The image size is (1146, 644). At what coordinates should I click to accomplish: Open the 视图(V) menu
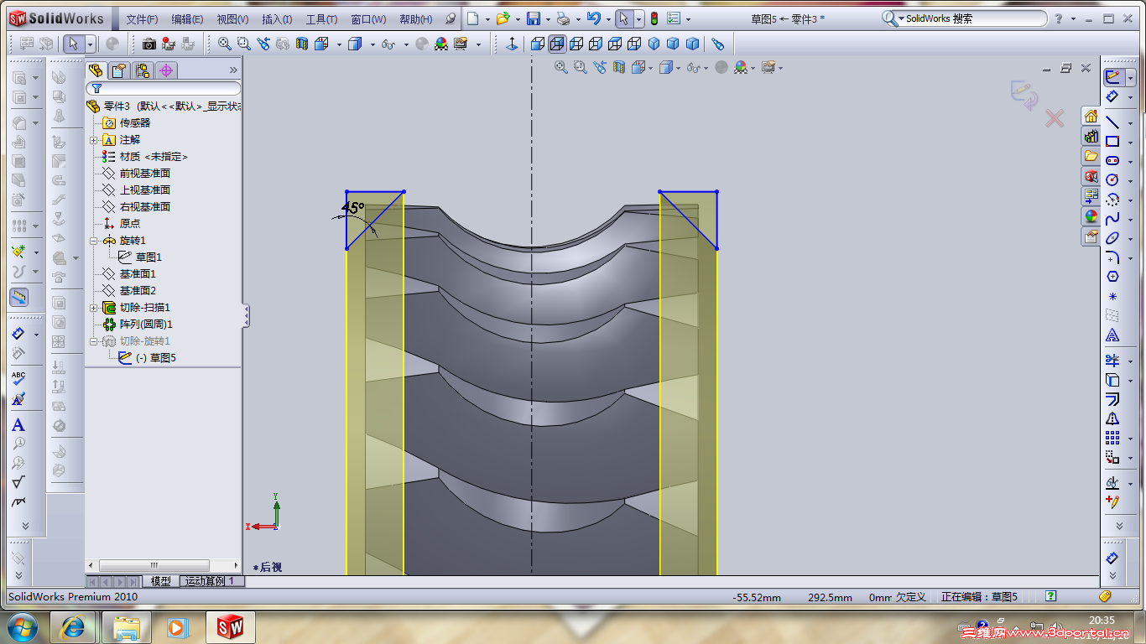232,19
